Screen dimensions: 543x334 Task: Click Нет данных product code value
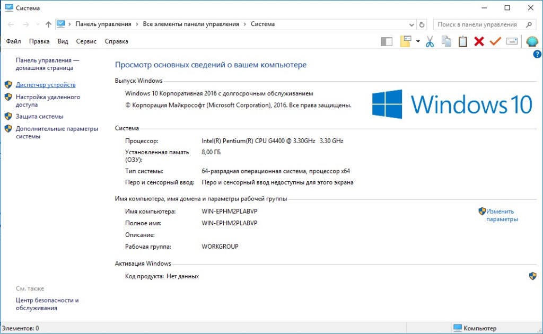coord(182,276)
